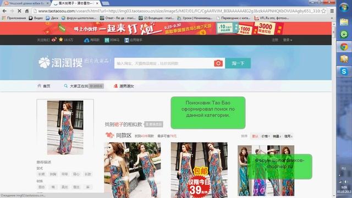Screen dimensions: 352x198
Task: Click the RU language indicator in the tray
Action: 343,168
